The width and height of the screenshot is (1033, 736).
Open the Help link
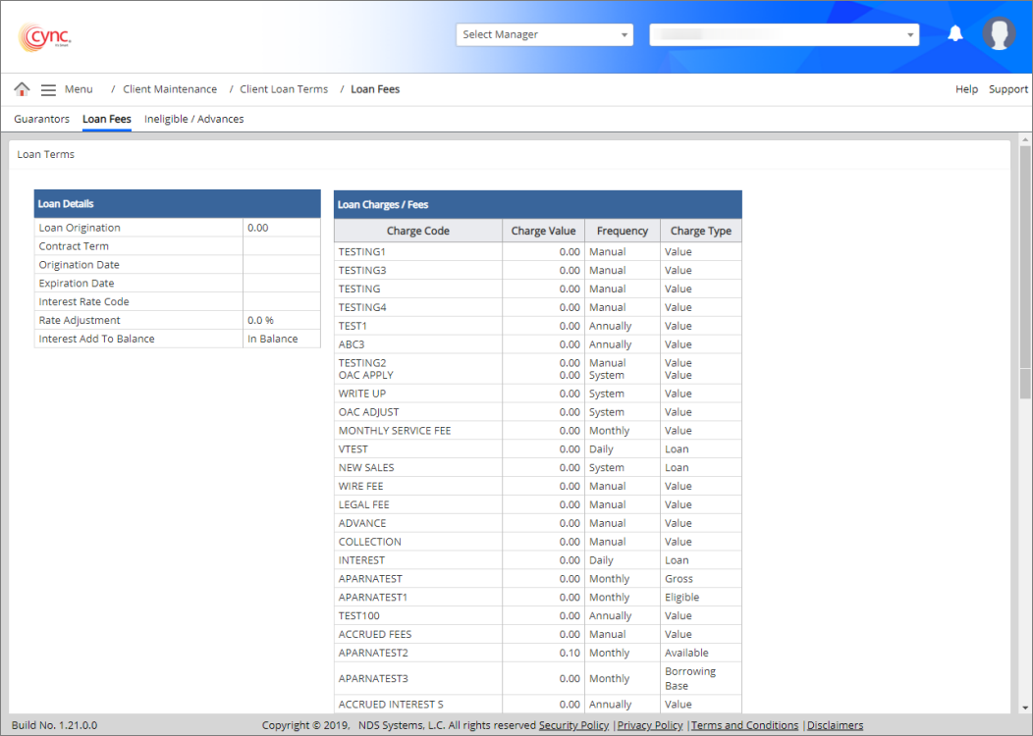coord(966,89)
